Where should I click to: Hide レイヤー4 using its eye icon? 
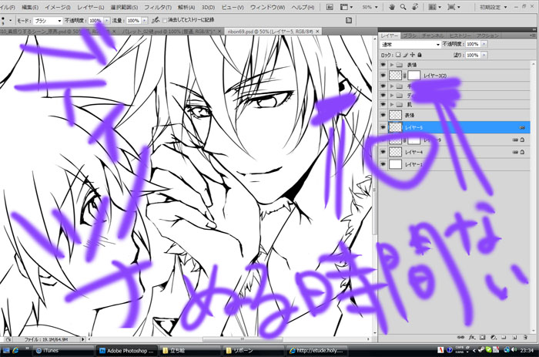(x=383, y=152)
